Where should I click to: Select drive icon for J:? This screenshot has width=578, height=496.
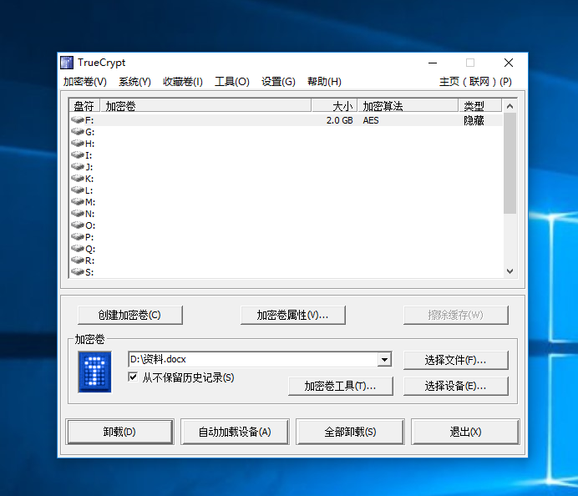tap(78, 166)
